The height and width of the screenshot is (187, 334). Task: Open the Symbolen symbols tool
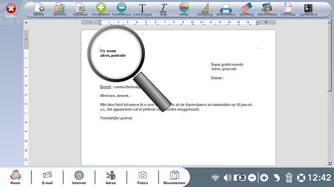tap(309, 10)
